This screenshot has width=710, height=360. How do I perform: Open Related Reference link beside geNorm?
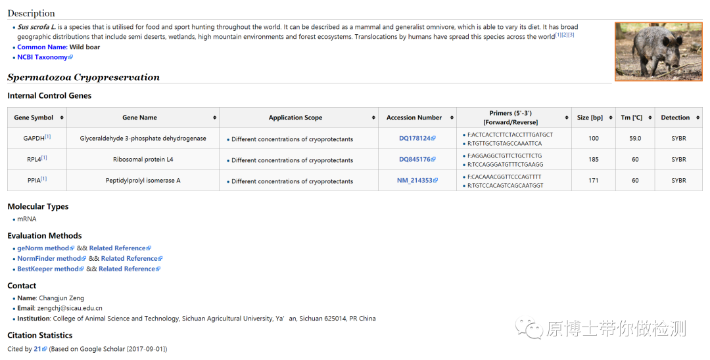pyautogui.click(x=118, y=248)
